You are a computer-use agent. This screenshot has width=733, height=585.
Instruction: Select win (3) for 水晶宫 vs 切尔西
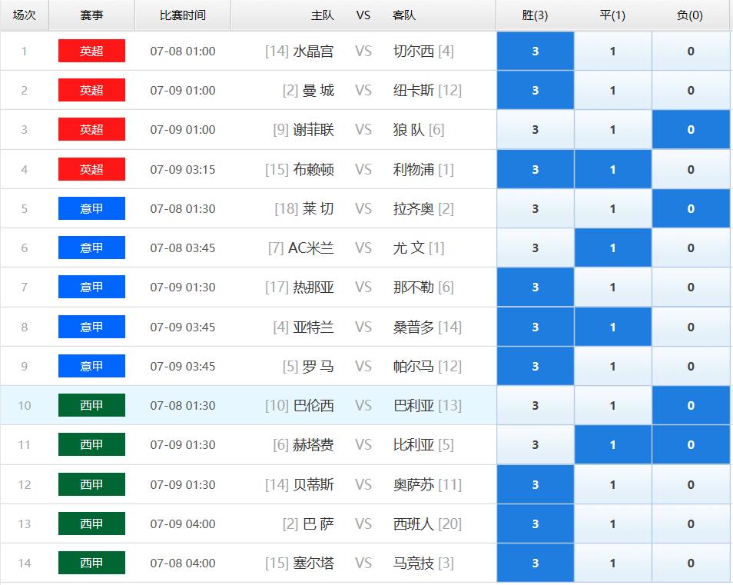coord(536,51)
